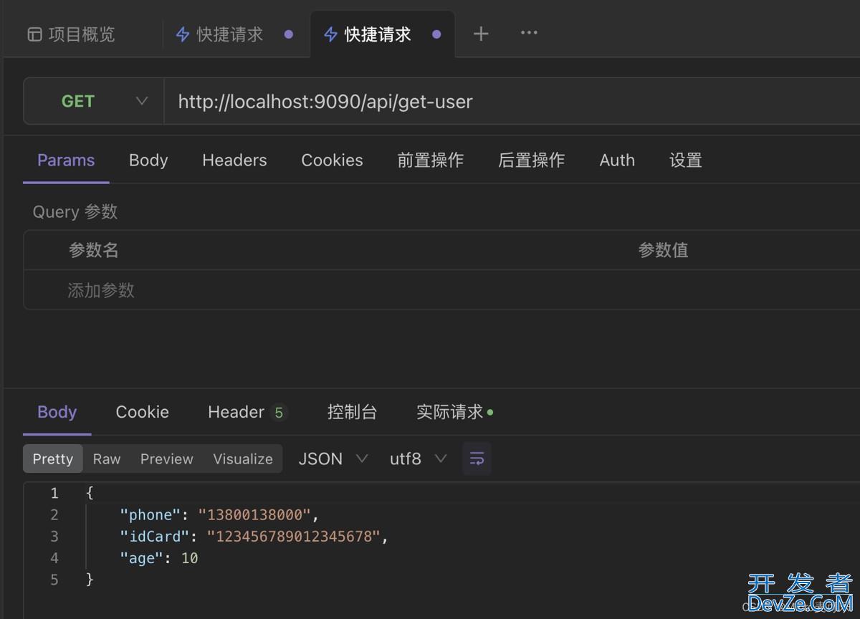Screen dimensions: 860x619
Task: Click the request URL input field
Action: (502, 102)
